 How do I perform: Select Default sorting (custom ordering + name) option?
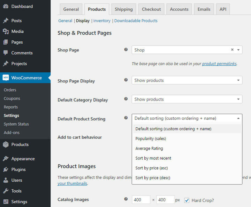point(187,129)
